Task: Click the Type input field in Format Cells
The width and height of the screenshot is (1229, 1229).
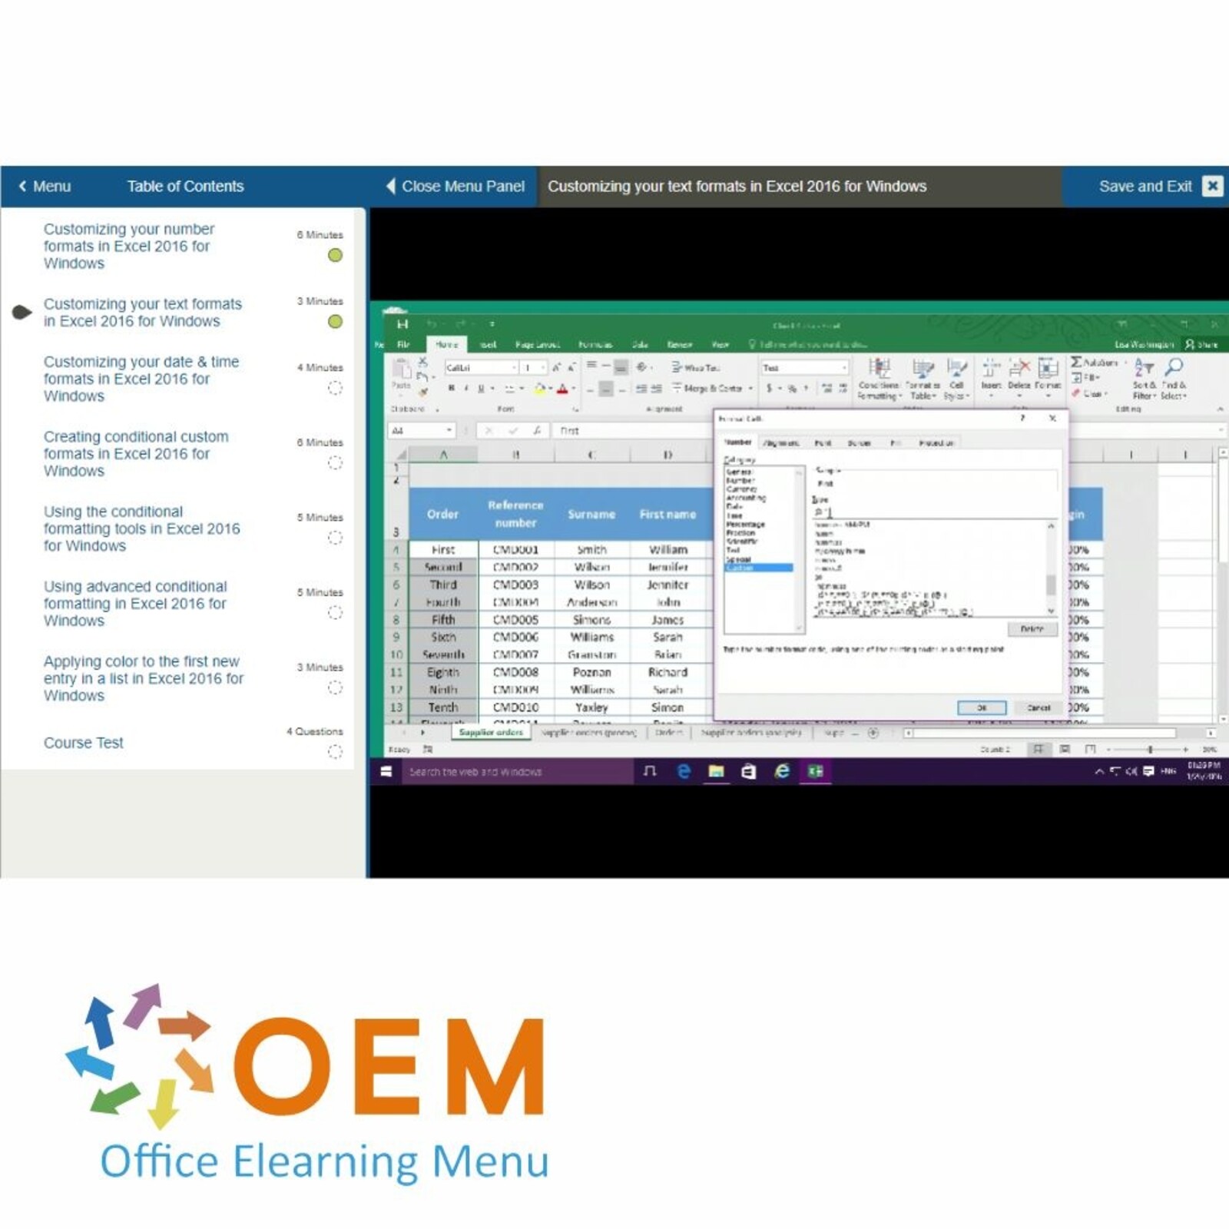Action: click(934, 512)
